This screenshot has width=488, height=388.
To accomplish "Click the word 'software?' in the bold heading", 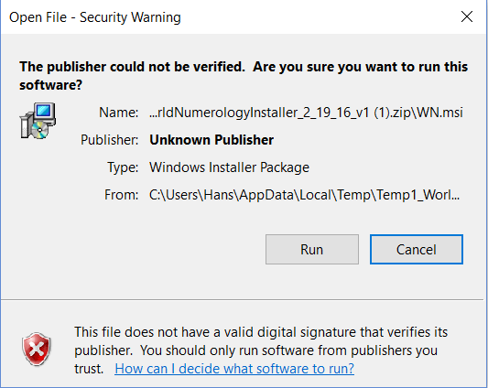I will tap(50, 85).
